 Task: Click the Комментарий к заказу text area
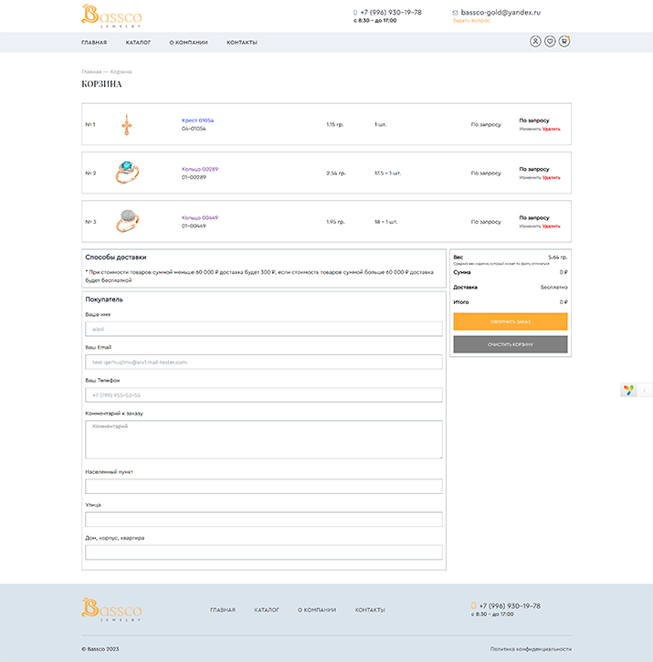click(263, 439)
